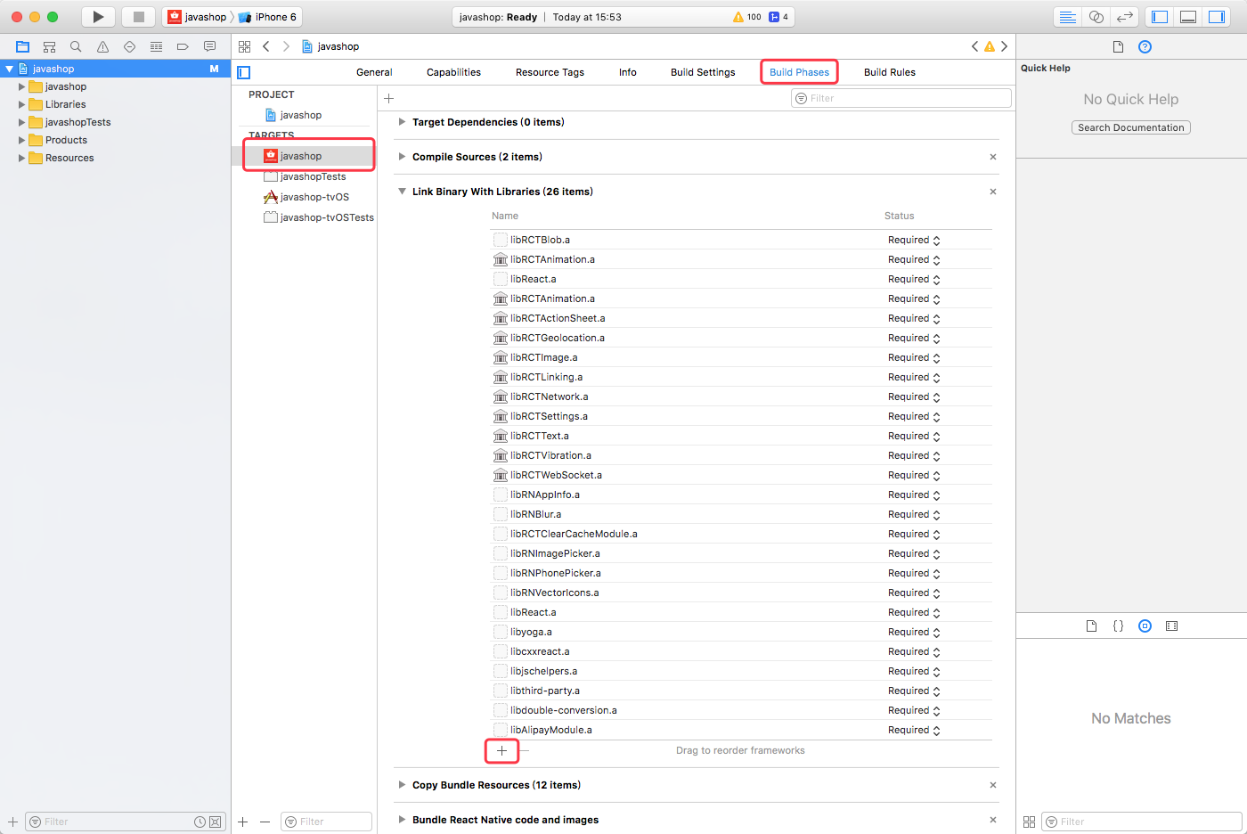Expand Compile Sources section
Screen dimensions: 1247x834
click(x=402, y=157)
